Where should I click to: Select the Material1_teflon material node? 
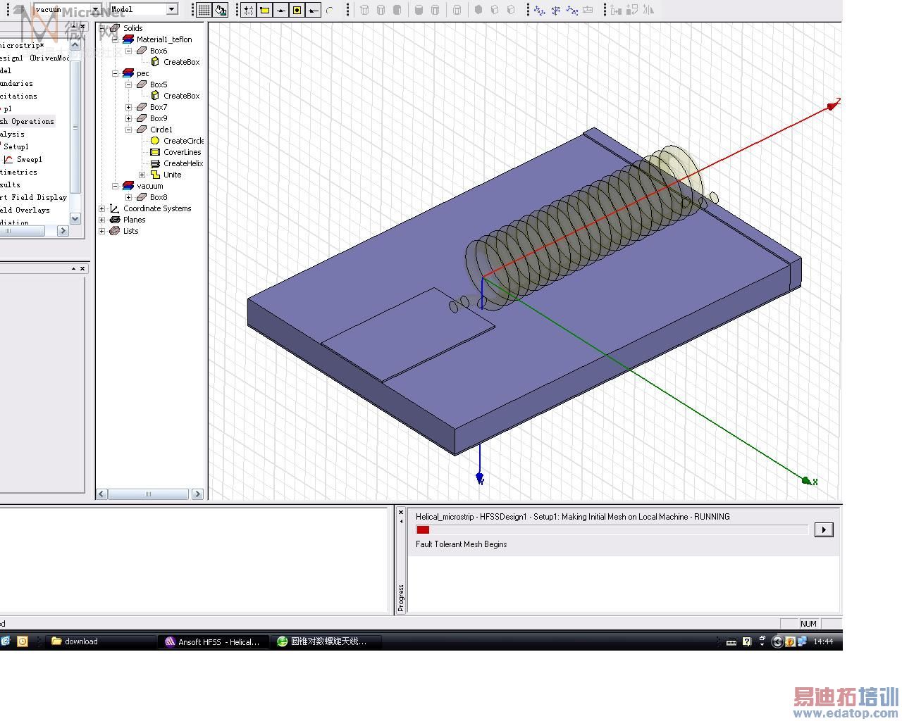(x=163, y=39)
